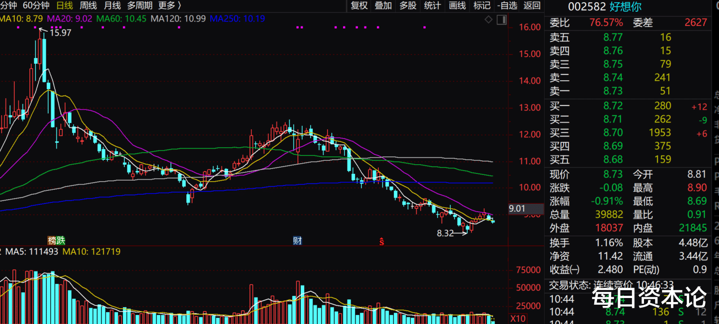
Task: Open the 财 financial report marker
Action: coord(297,240)
